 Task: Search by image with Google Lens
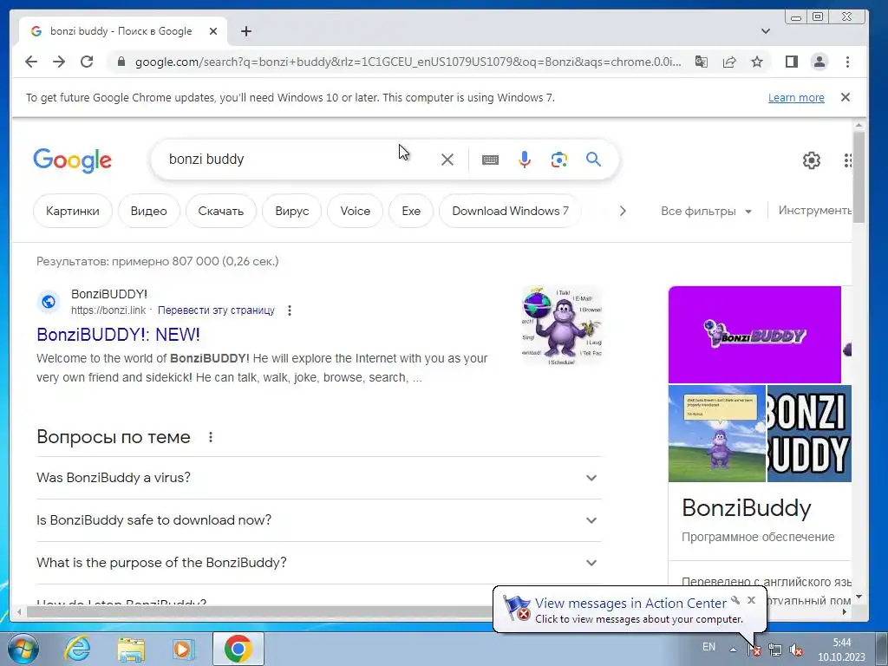[x=559, y=160]
